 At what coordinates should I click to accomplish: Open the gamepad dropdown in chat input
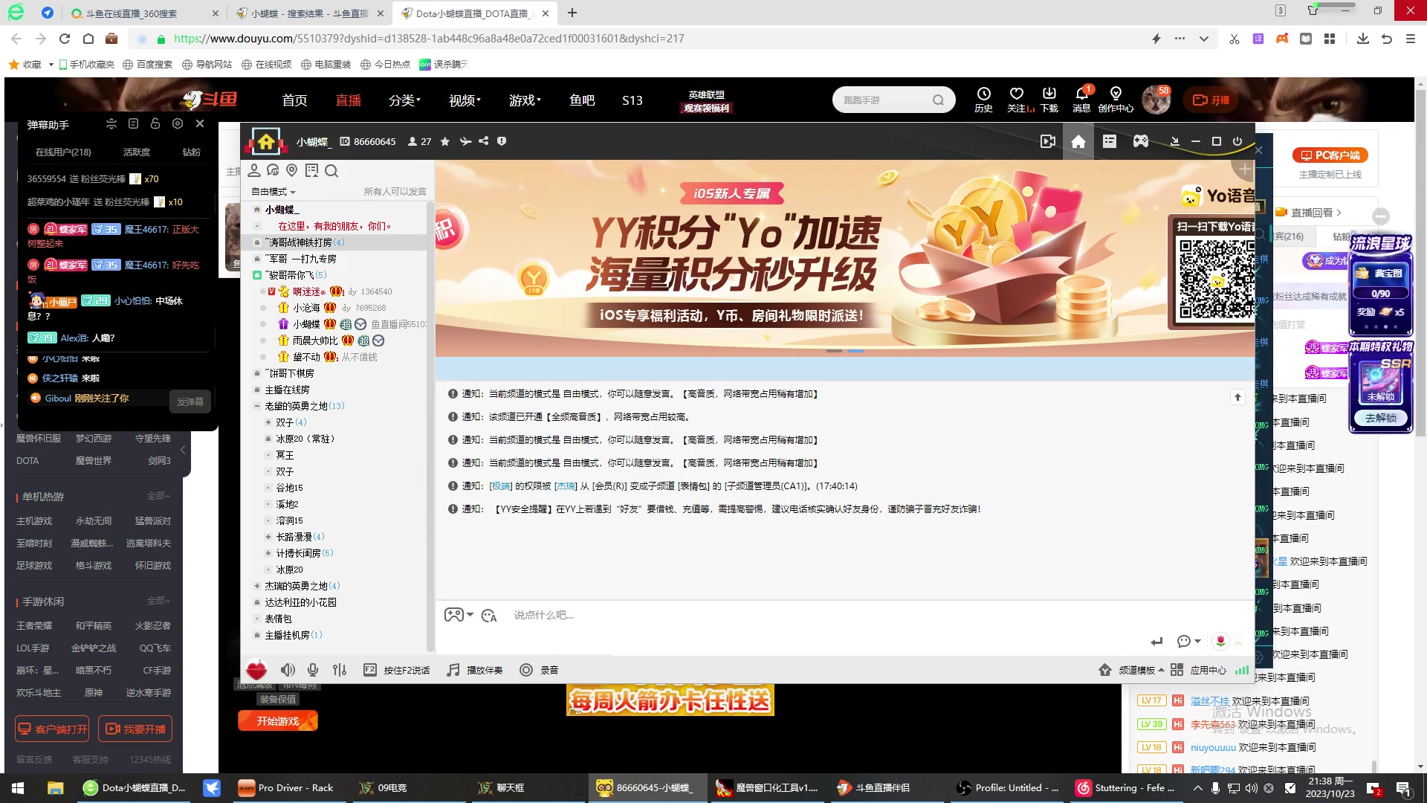459,615
